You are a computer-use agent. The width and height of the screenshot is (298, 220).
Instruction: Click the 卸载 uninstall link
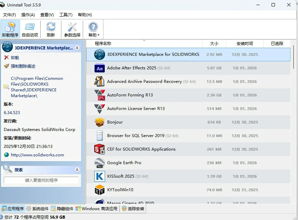tap(15, 58)
